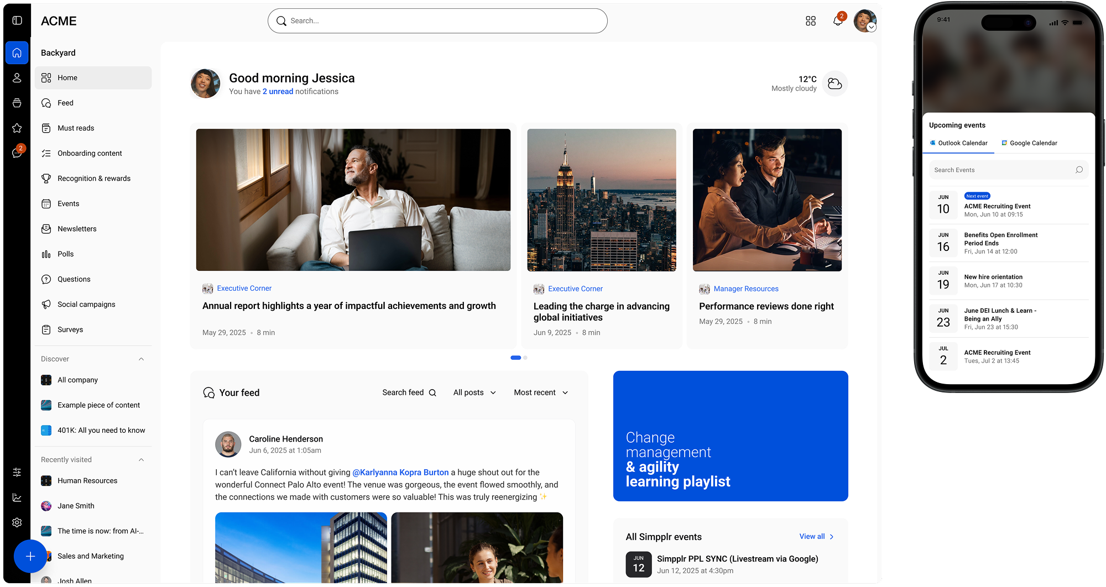Click Executive Corner on the Annual report card
Image resolution: width=1106 pixels, height=587 pixels.
coord(244,288)
